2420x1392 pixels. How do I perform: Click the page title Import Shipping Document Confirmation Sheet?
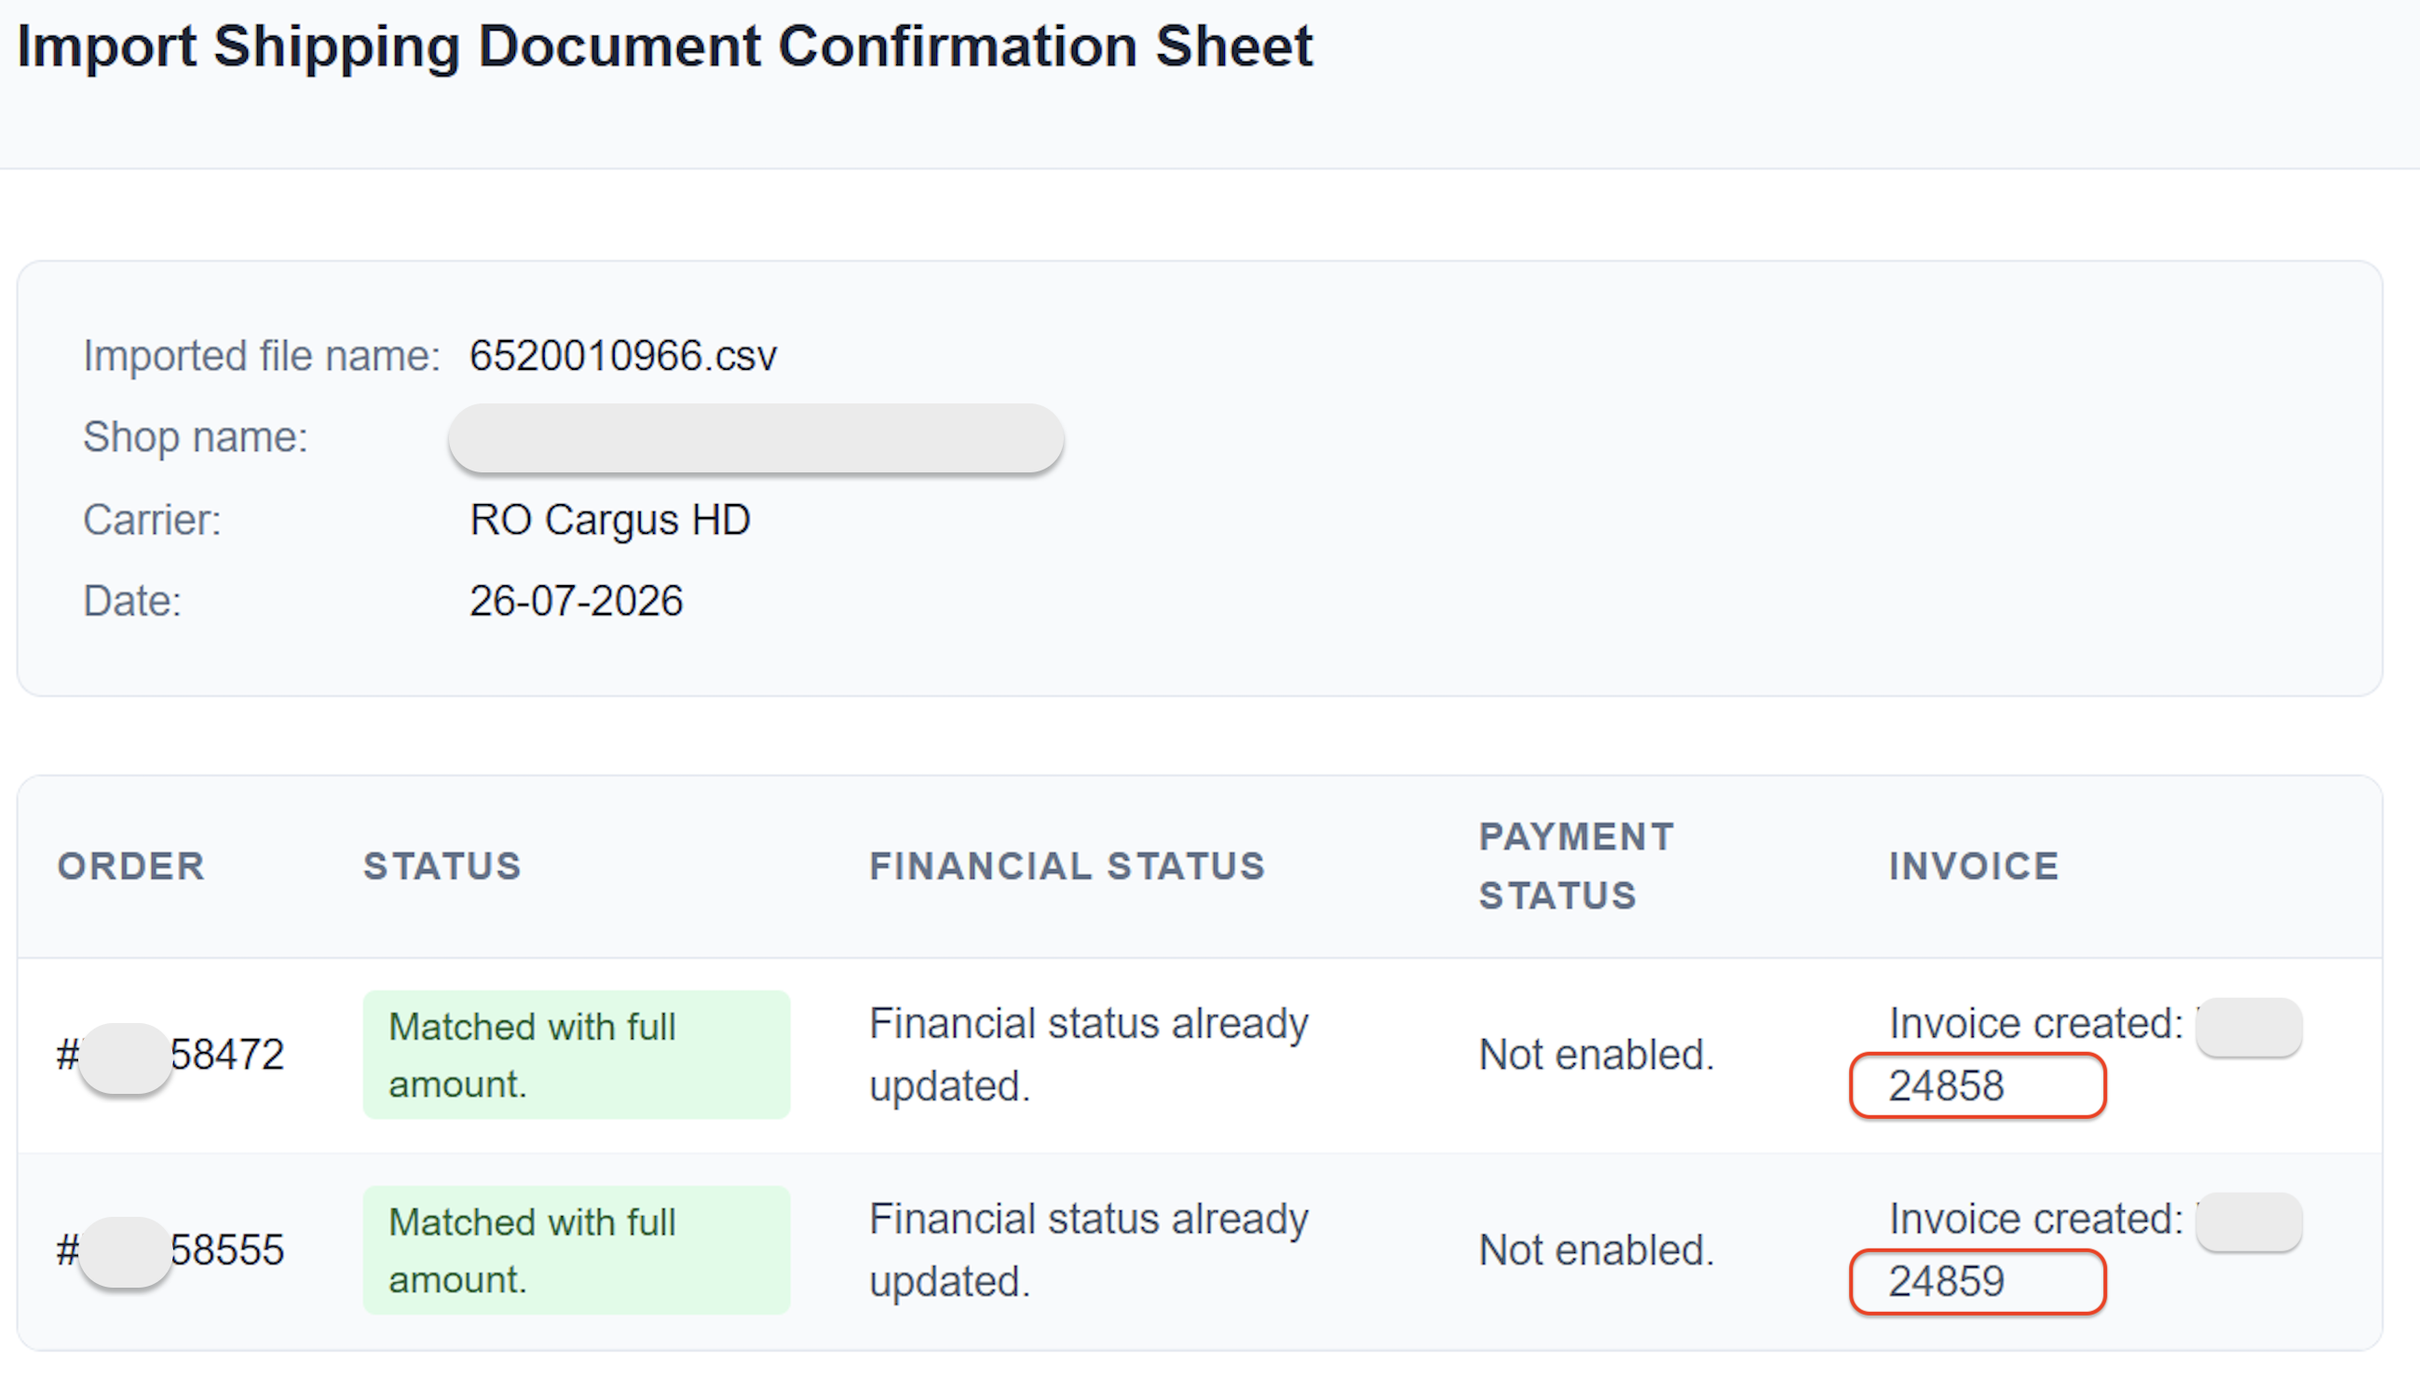(665, 46)
